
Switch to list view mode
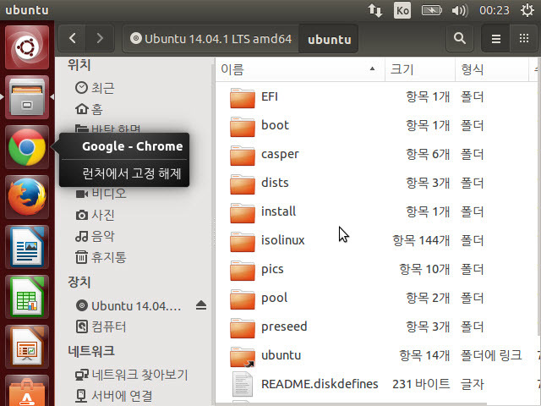(496, 38)
